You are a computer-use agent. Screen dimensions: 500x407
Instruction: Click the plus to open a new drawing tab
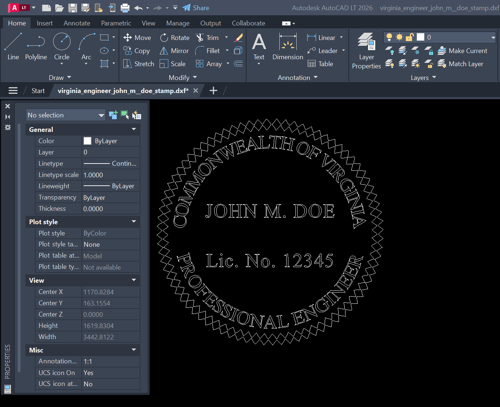click(x=213, y=90)
